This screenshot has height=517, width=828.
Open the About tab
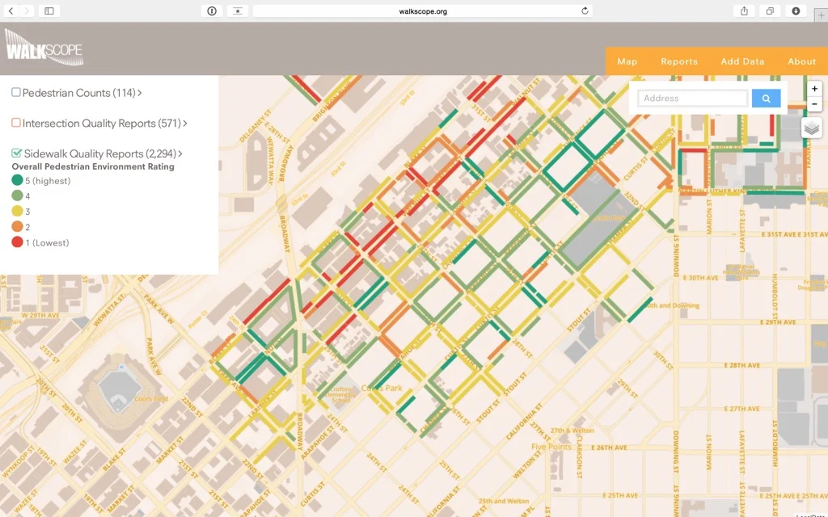(x=801, y=61)
